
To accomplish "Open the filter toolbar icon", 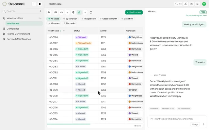I will pos(68,12).
